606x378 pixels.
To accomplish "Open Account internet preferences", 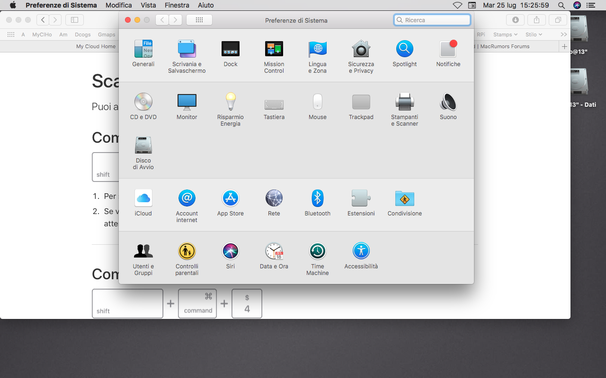I will 187,206.
